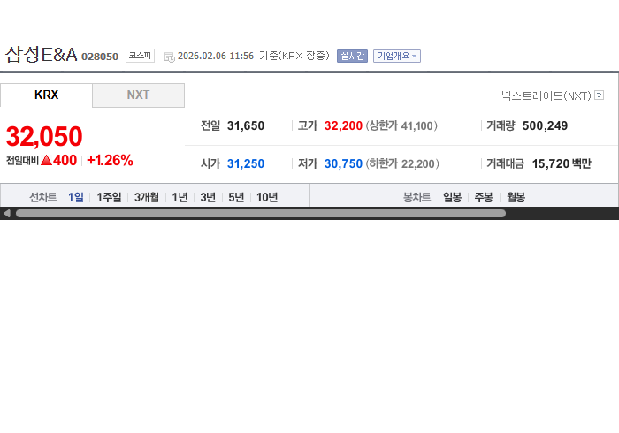Click the previous close value 31,650
The image size is (619, 433).
[246, 125]
